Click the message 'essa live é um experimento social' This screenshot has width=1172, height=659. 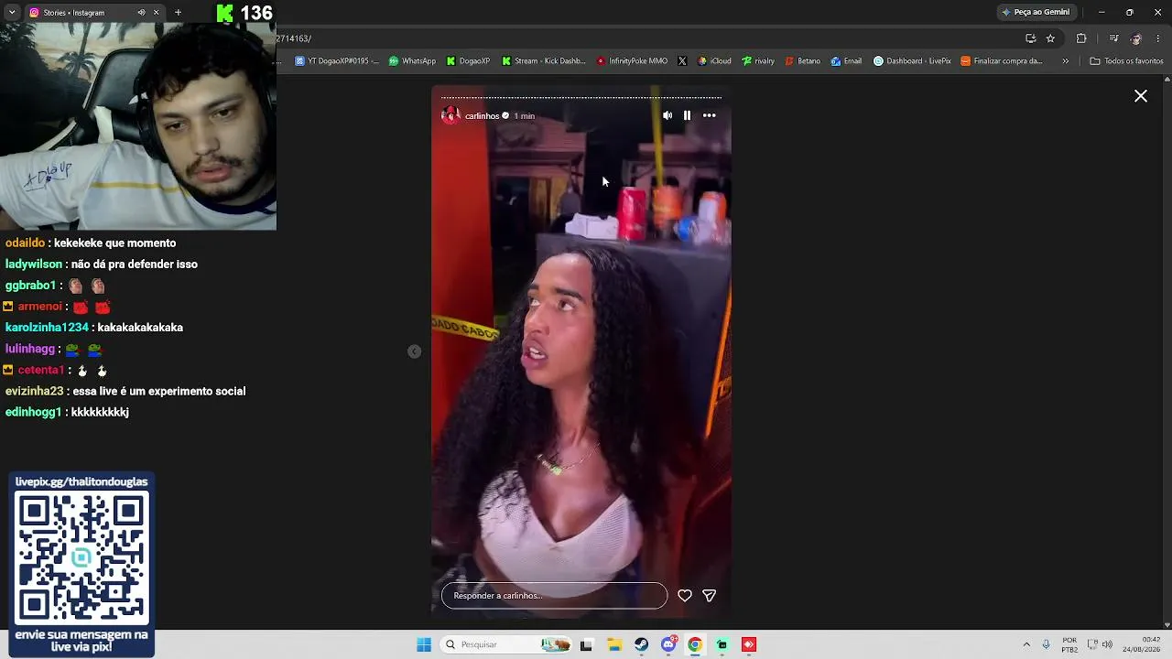[158, 392]
